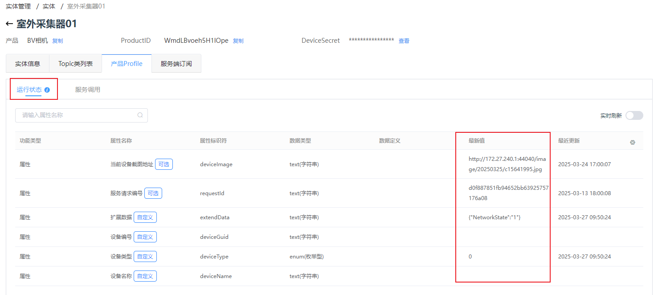Click the 自定义 tag beside 设备编号
Screen dimensions: 658x295
pos(145,237)
